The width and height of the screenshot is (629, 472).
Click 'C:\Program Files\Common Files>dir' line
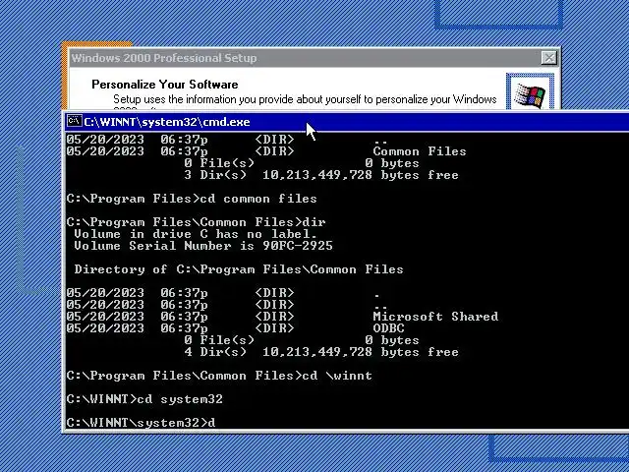pos(197,222)
